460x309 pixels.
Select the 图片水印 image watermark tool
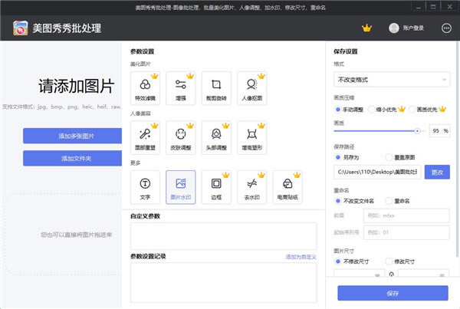point(181,187)
